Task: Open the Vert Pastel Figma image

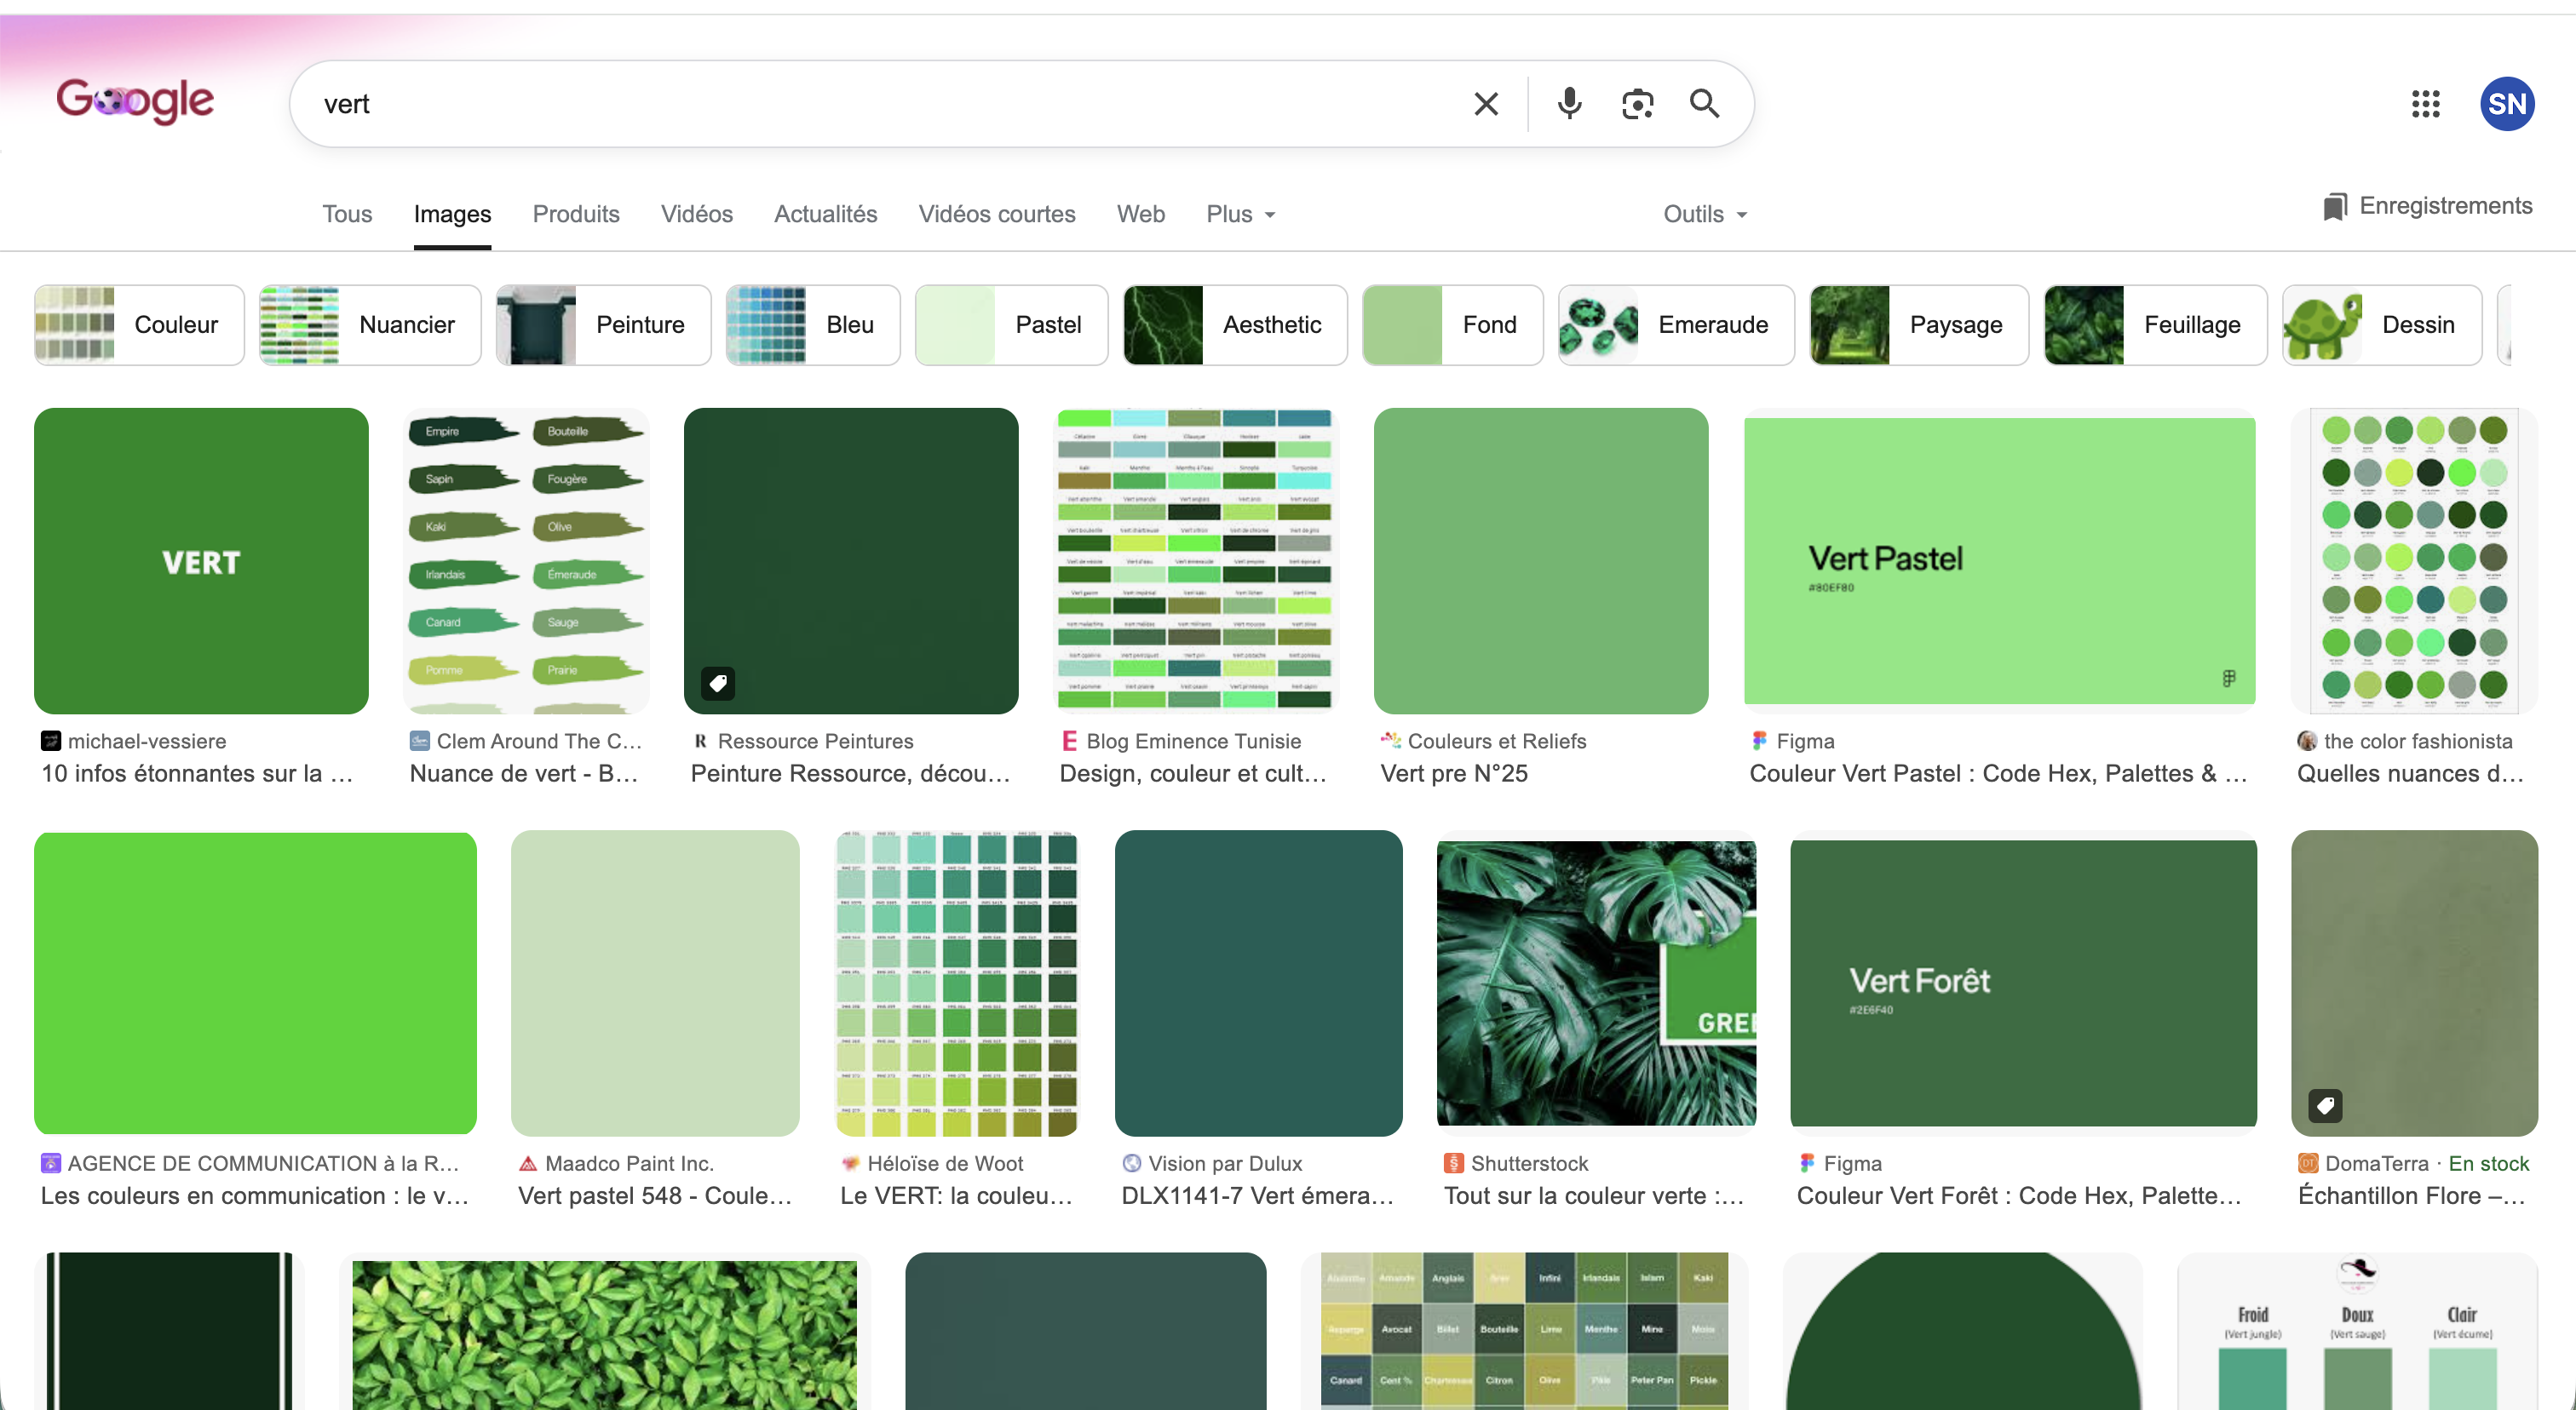Action: (1999, 560)
